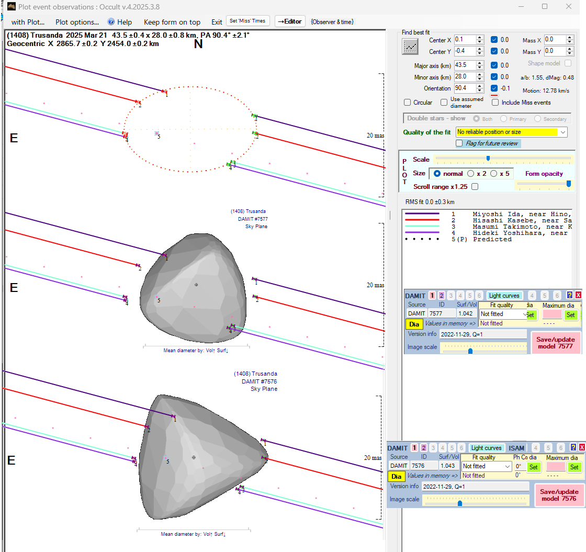Viewport: 586px width, 552px height.
Task: Select model number 2 in DAMIT 7576 panel
Action: point(423,448)
